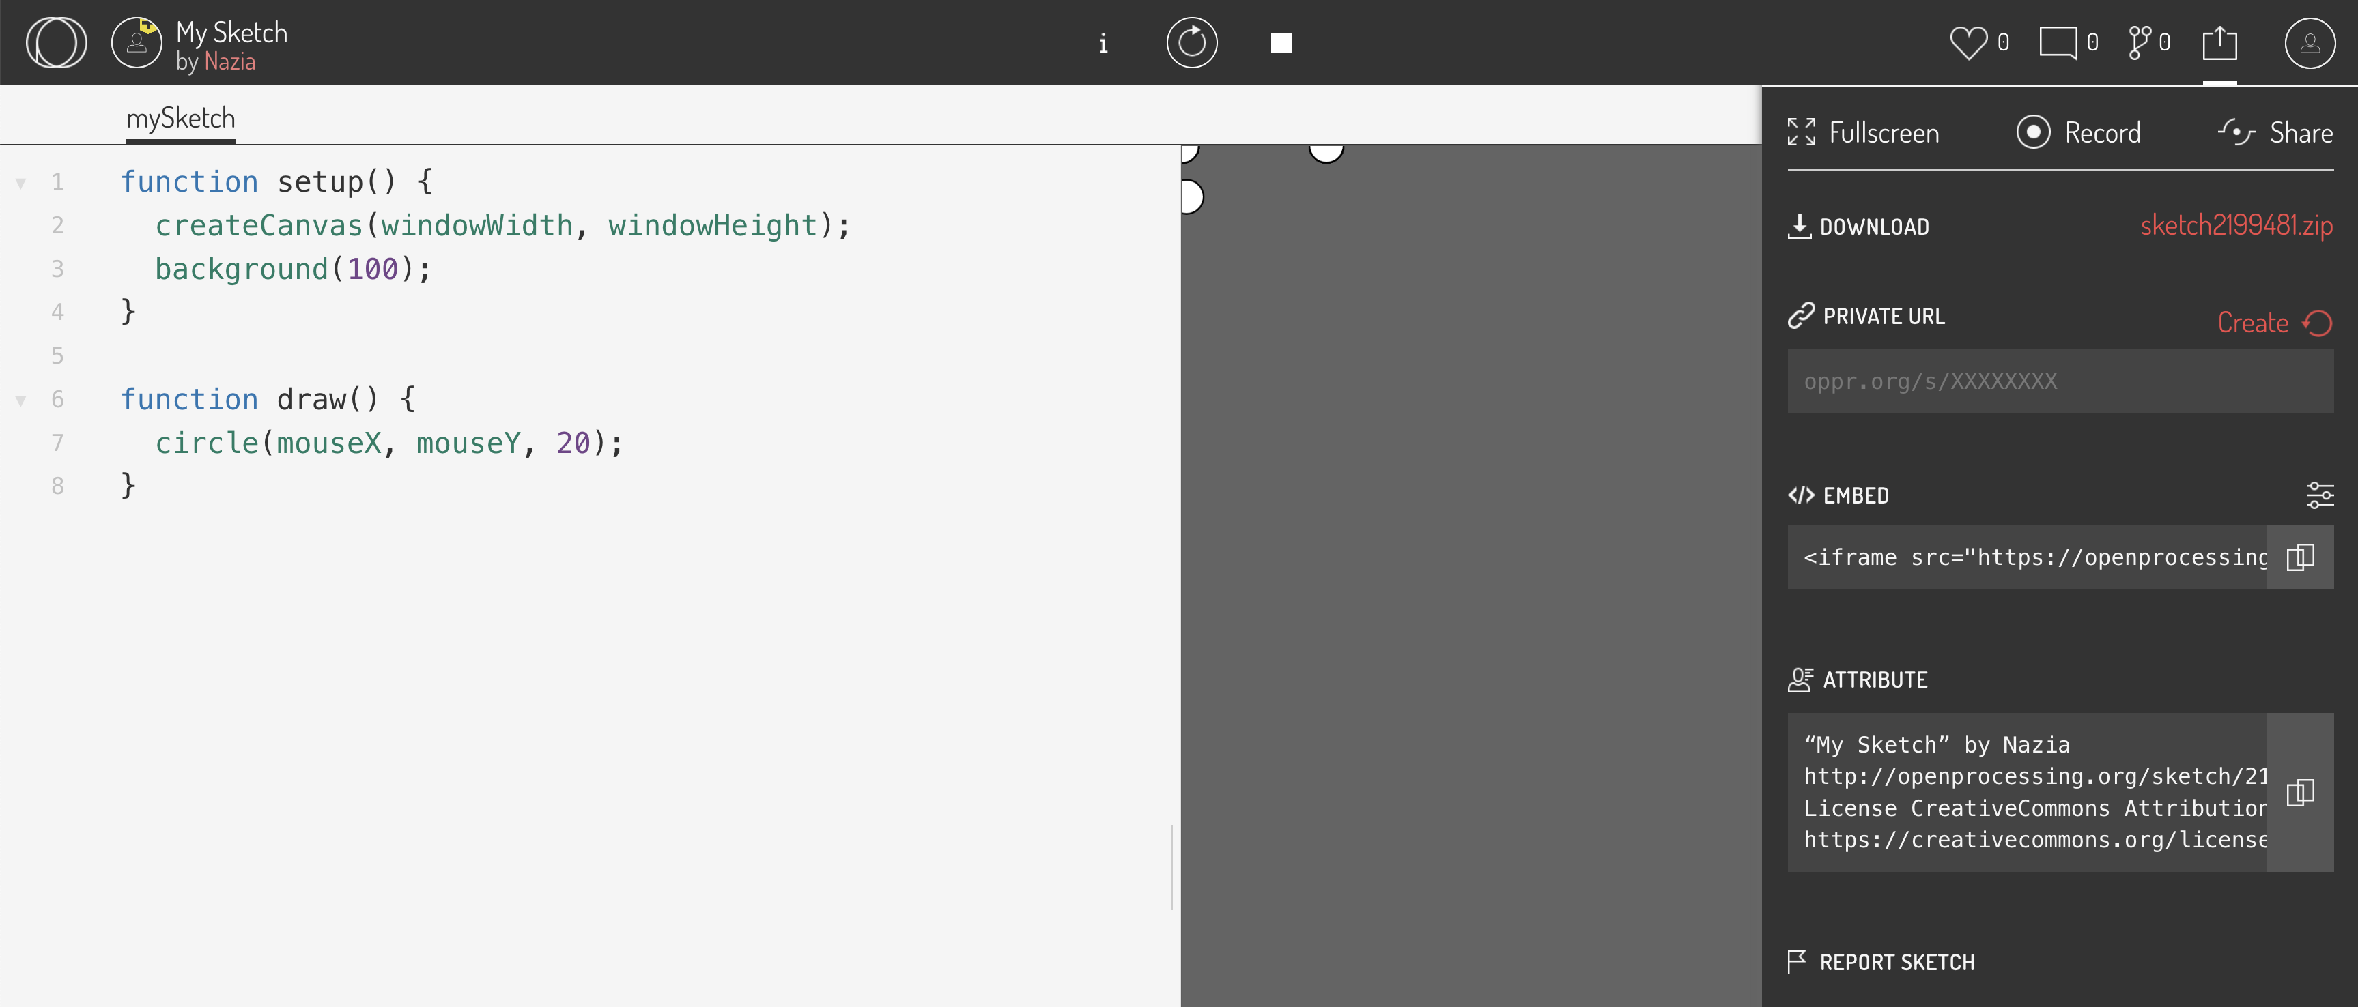
Task: Open your account menu via avatar icon
Action: point(2309,42)
